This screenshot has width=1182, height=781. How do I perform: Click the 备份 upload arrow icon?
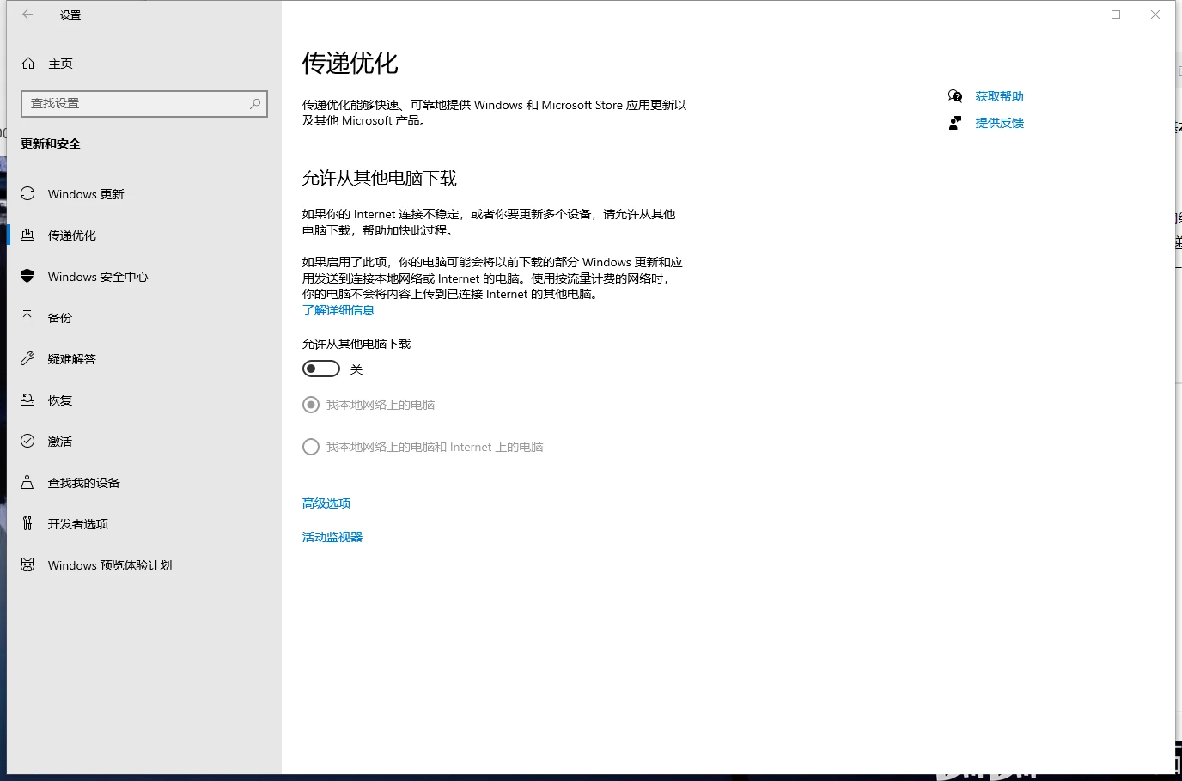point(27,318)
